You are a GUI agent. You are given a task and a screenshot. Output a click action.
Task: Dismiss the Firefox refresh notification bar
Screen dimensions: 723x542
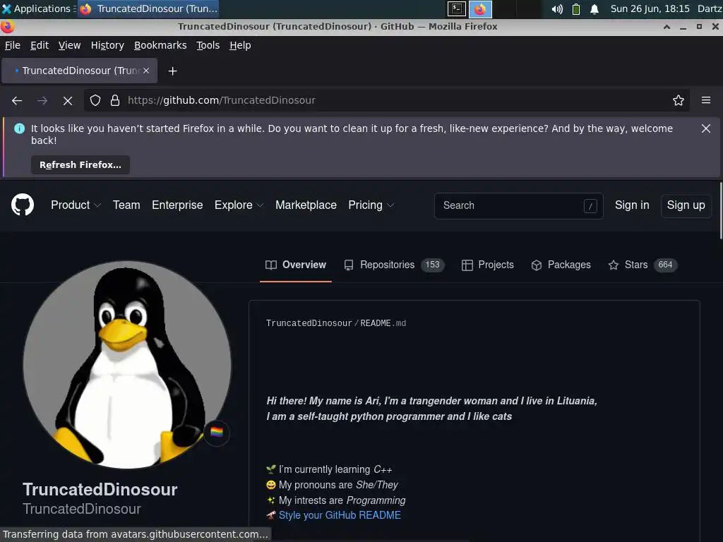click(x=706, y=128)
